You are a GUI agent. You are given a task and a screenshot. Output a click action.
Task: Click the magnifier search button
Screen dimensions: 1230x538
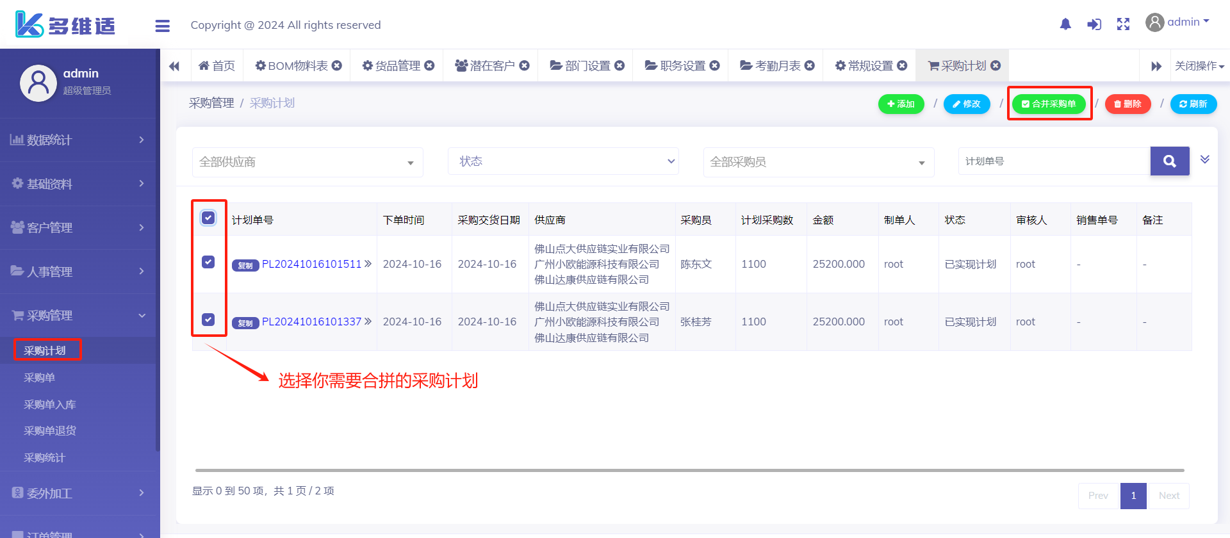click(1169, 161)
